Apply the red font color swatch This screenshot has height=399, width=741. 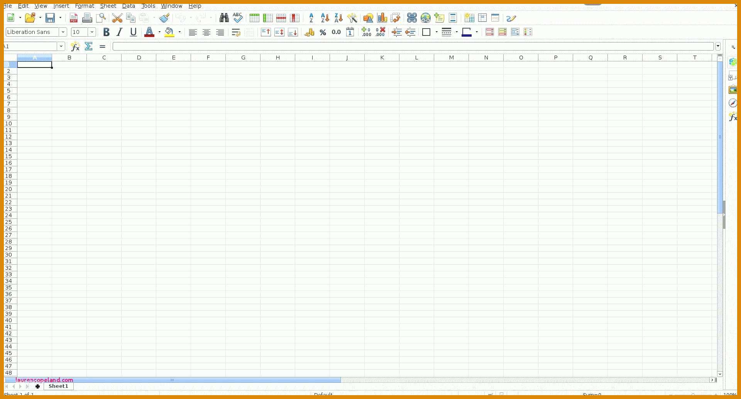coord(149,32)
